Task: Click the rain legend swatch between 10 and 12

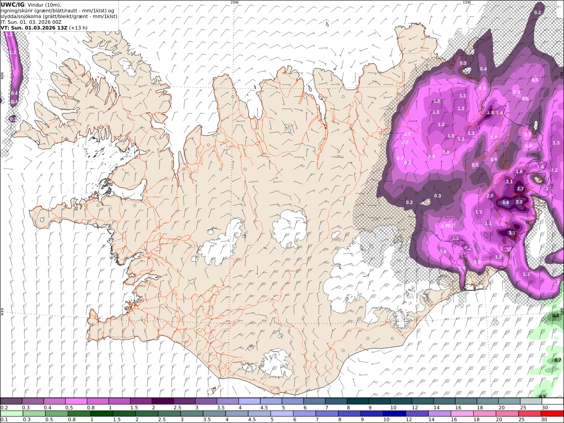Action: (x=394, y=413)
